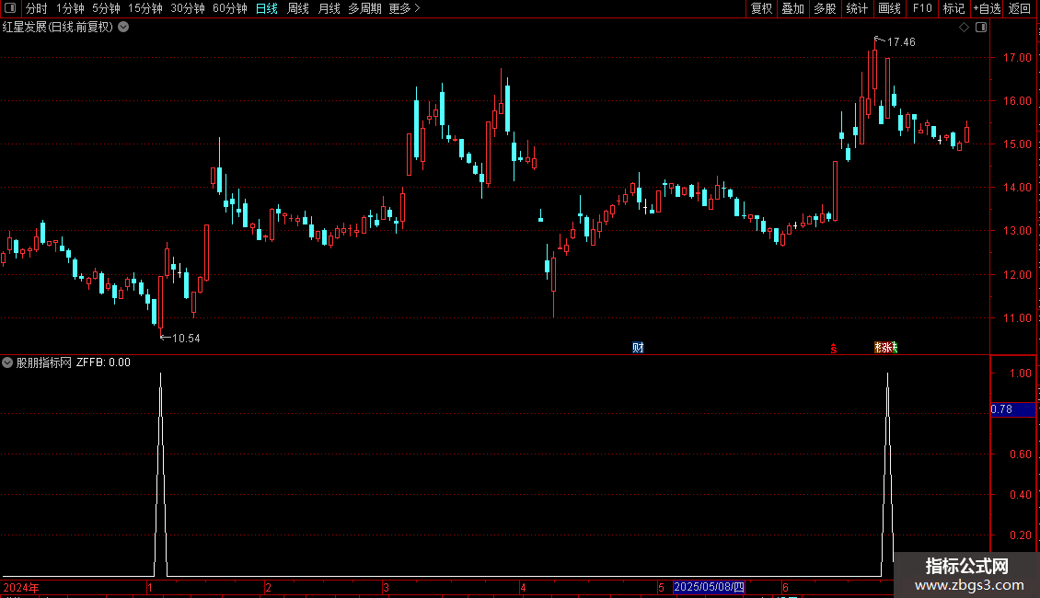Click the 10.54 low price label
The height and width of the screenshot is (598, 1040).
pos(186,339)
